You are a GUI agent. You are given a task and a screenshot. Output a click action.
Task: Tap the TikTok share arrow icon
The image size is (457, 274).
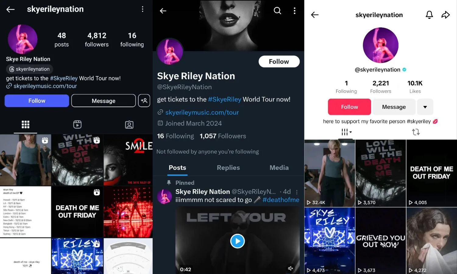click(x=445, y=15)
